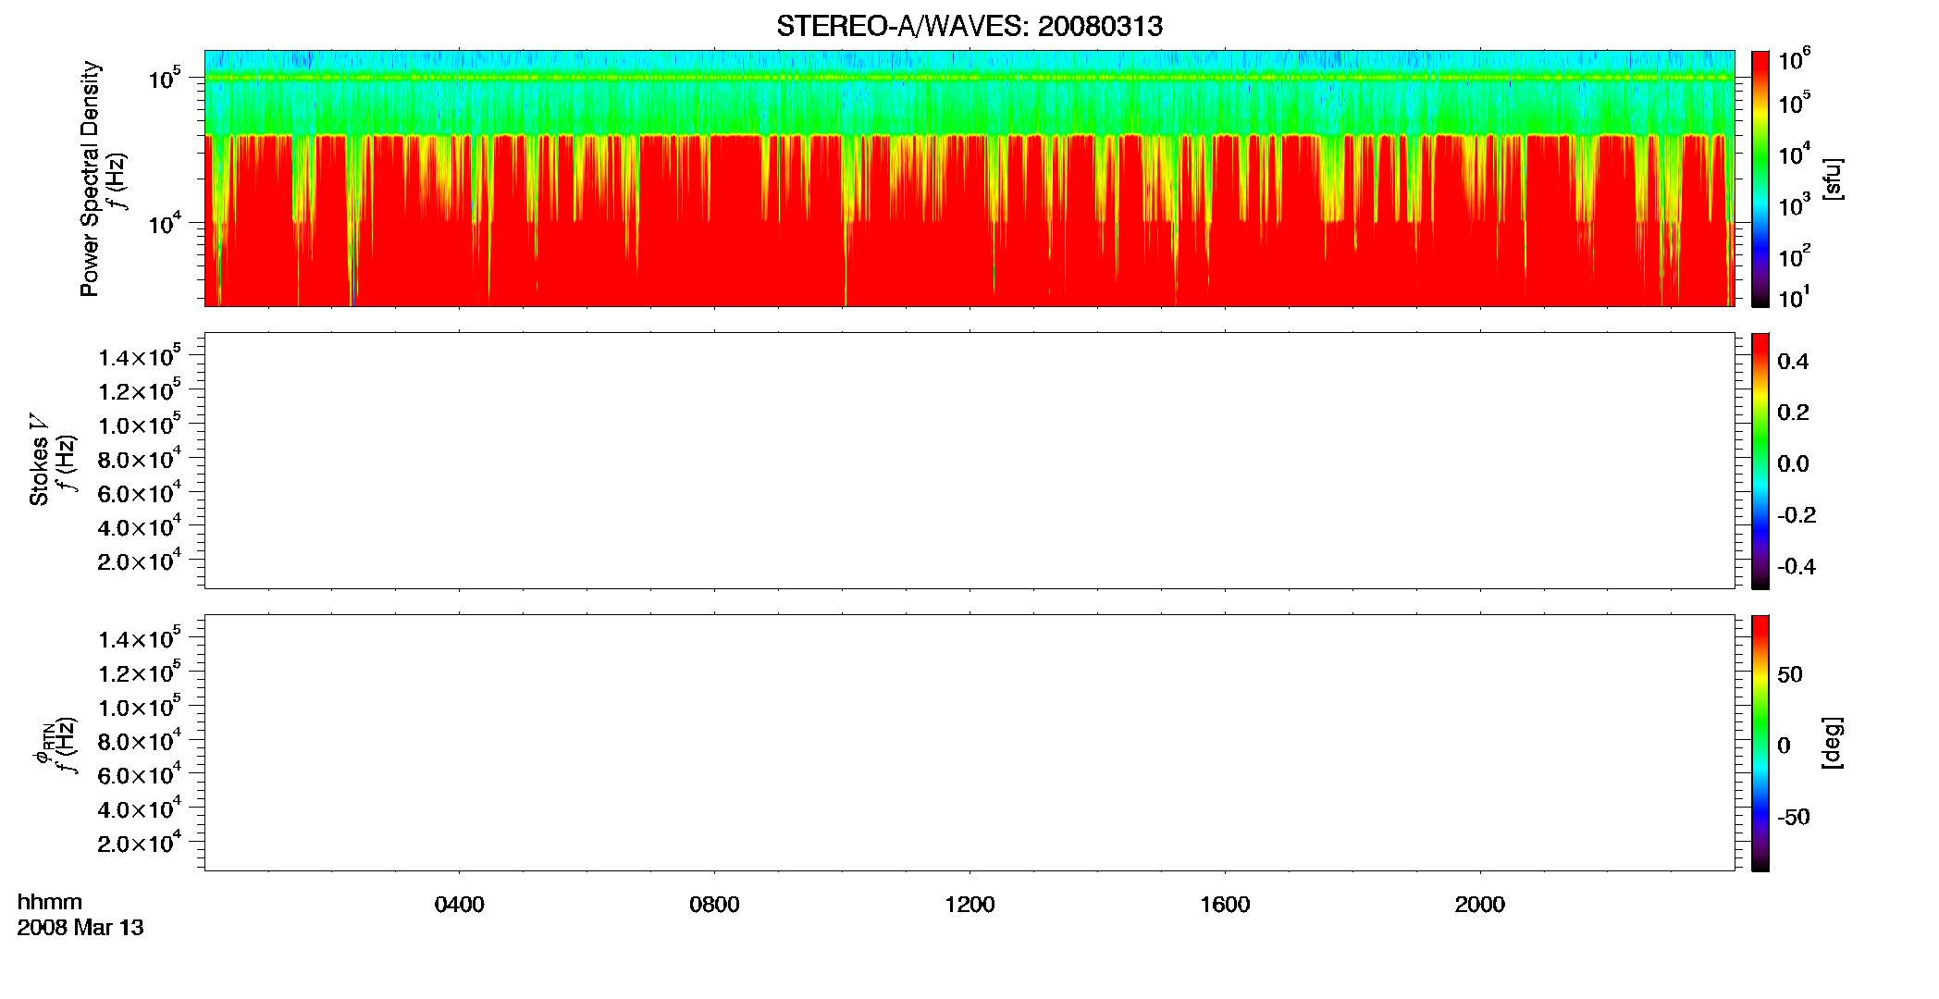Click the 0800 time tick label

coord(714,905)
